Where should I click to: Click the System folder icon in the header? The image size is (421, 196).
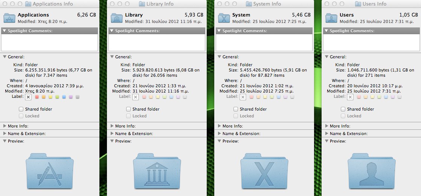pos(224,18)
